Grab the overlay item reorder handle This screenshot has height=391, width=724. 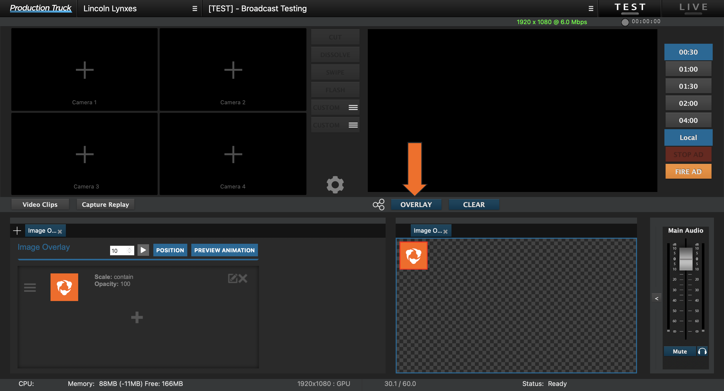pos(30,287)
